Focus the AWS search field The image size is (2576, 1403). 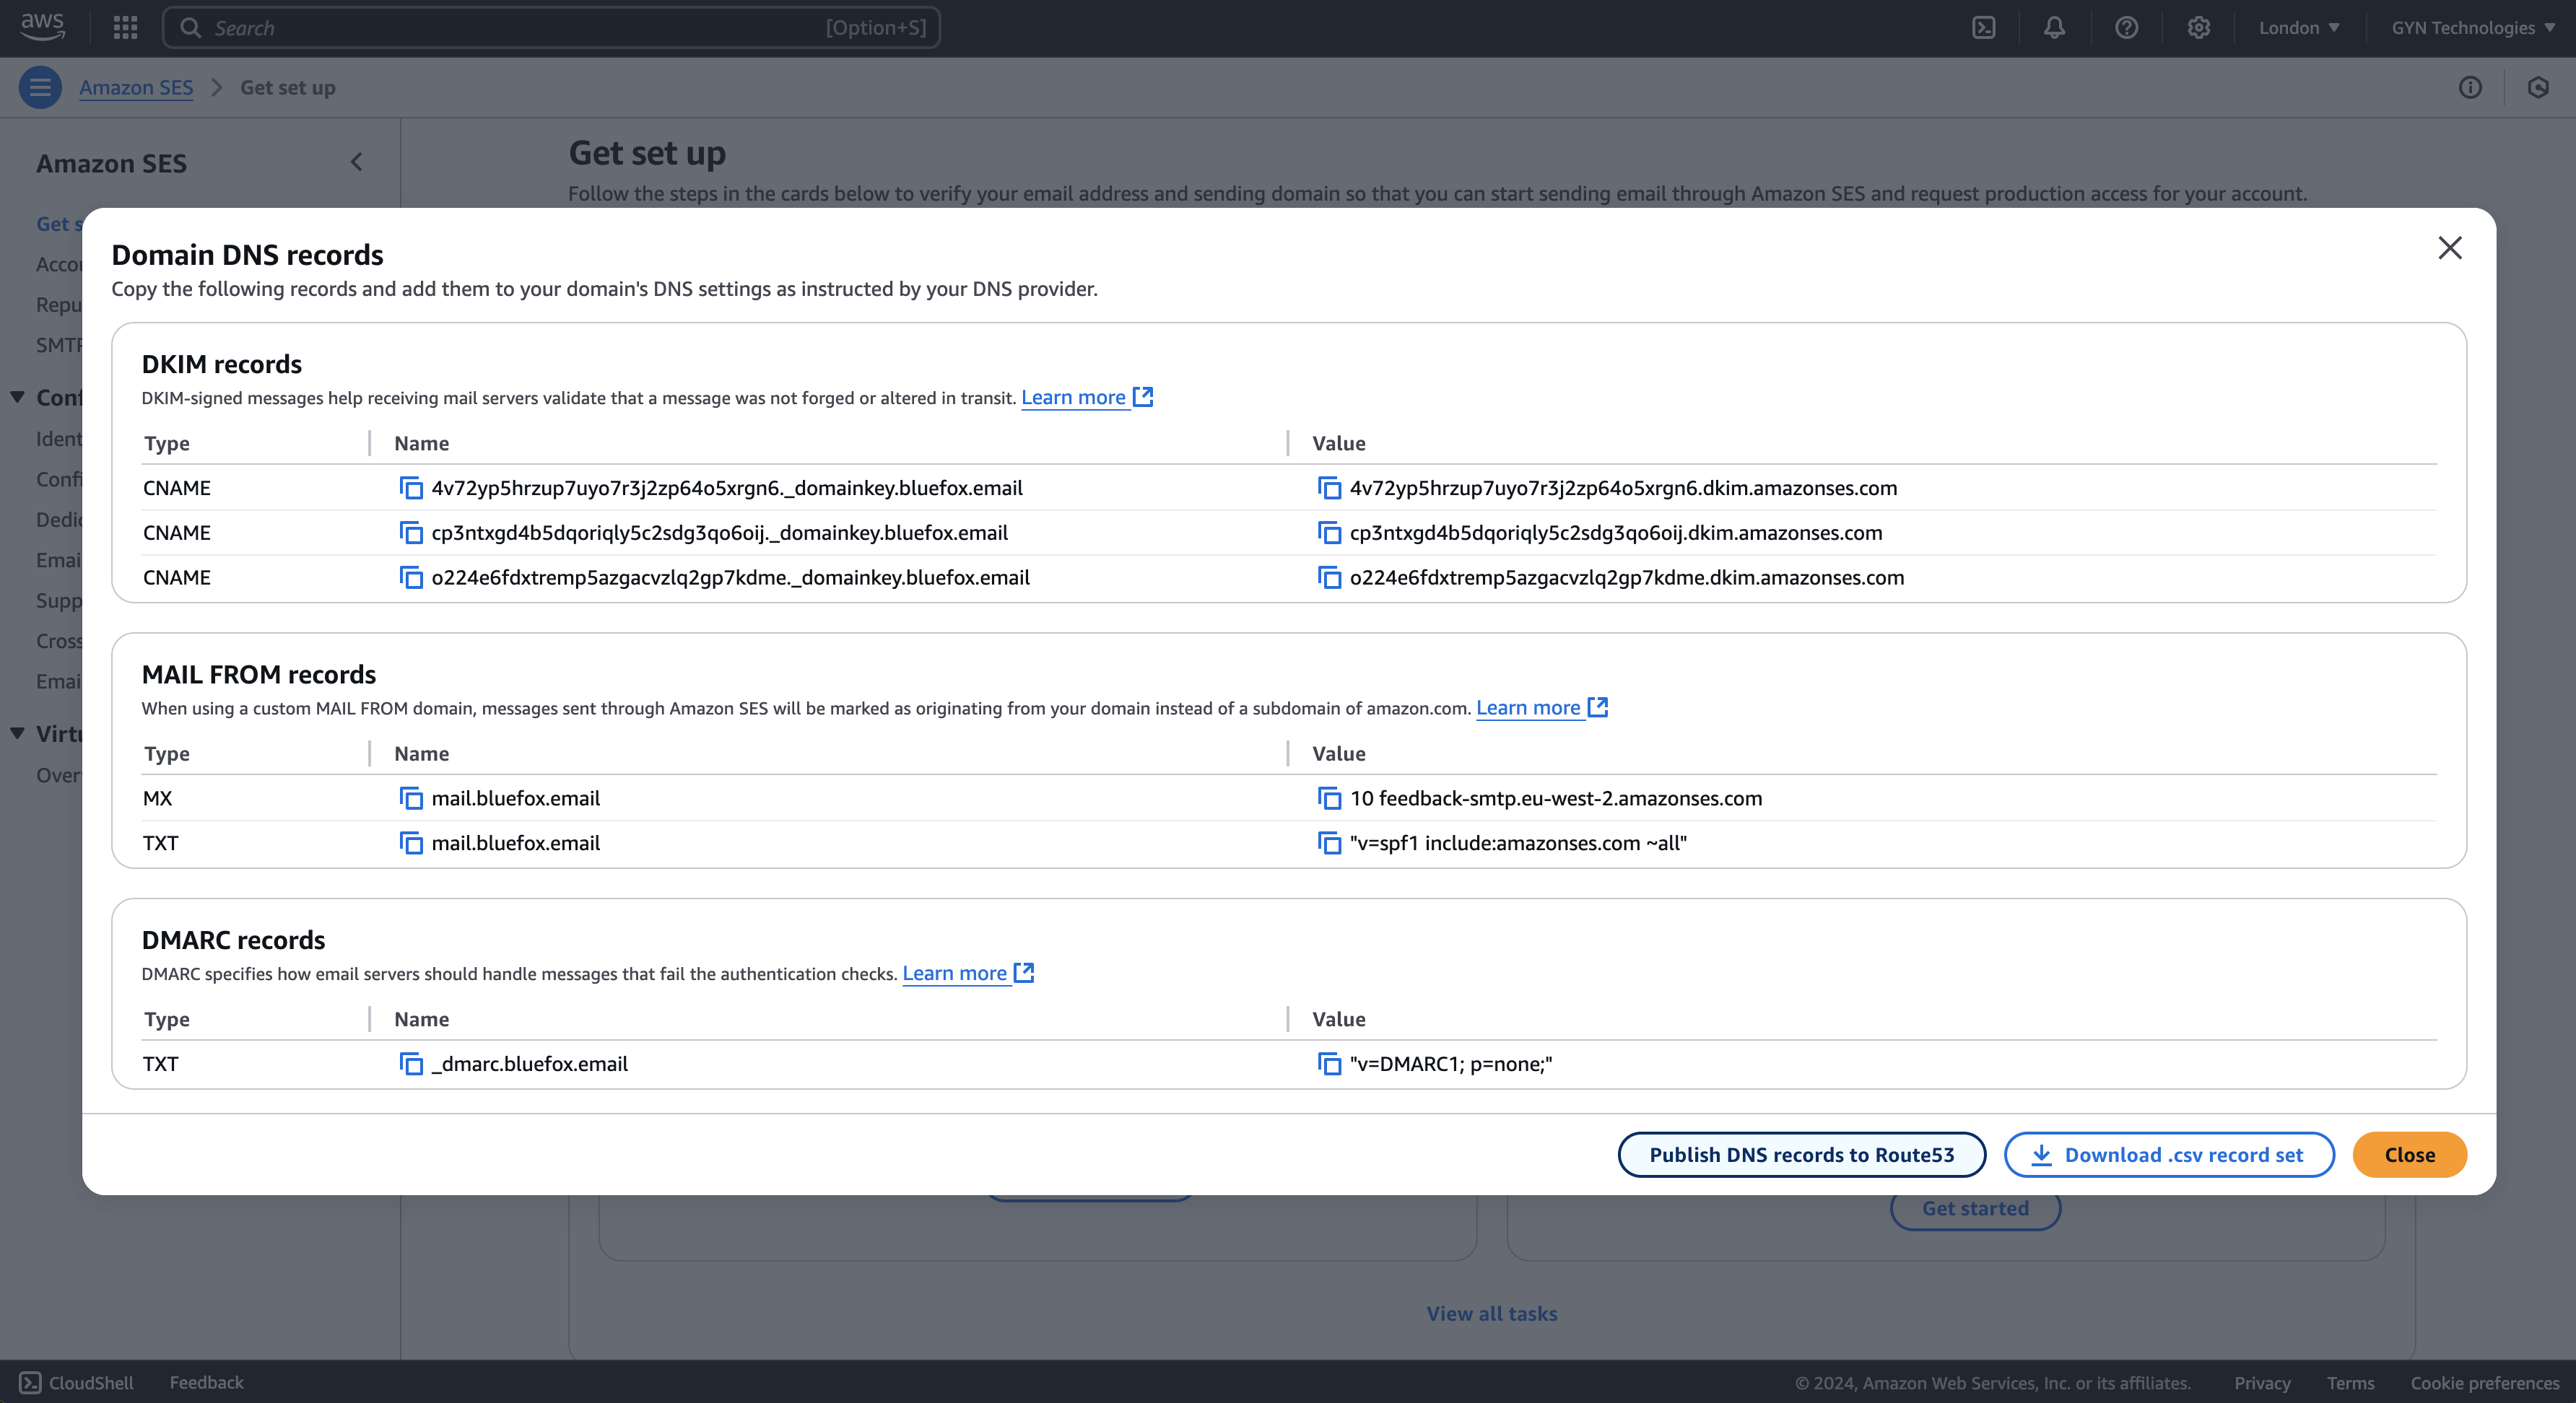[x=551, y=28]
